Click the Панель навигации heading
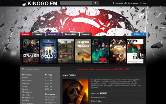 (31, 69)
